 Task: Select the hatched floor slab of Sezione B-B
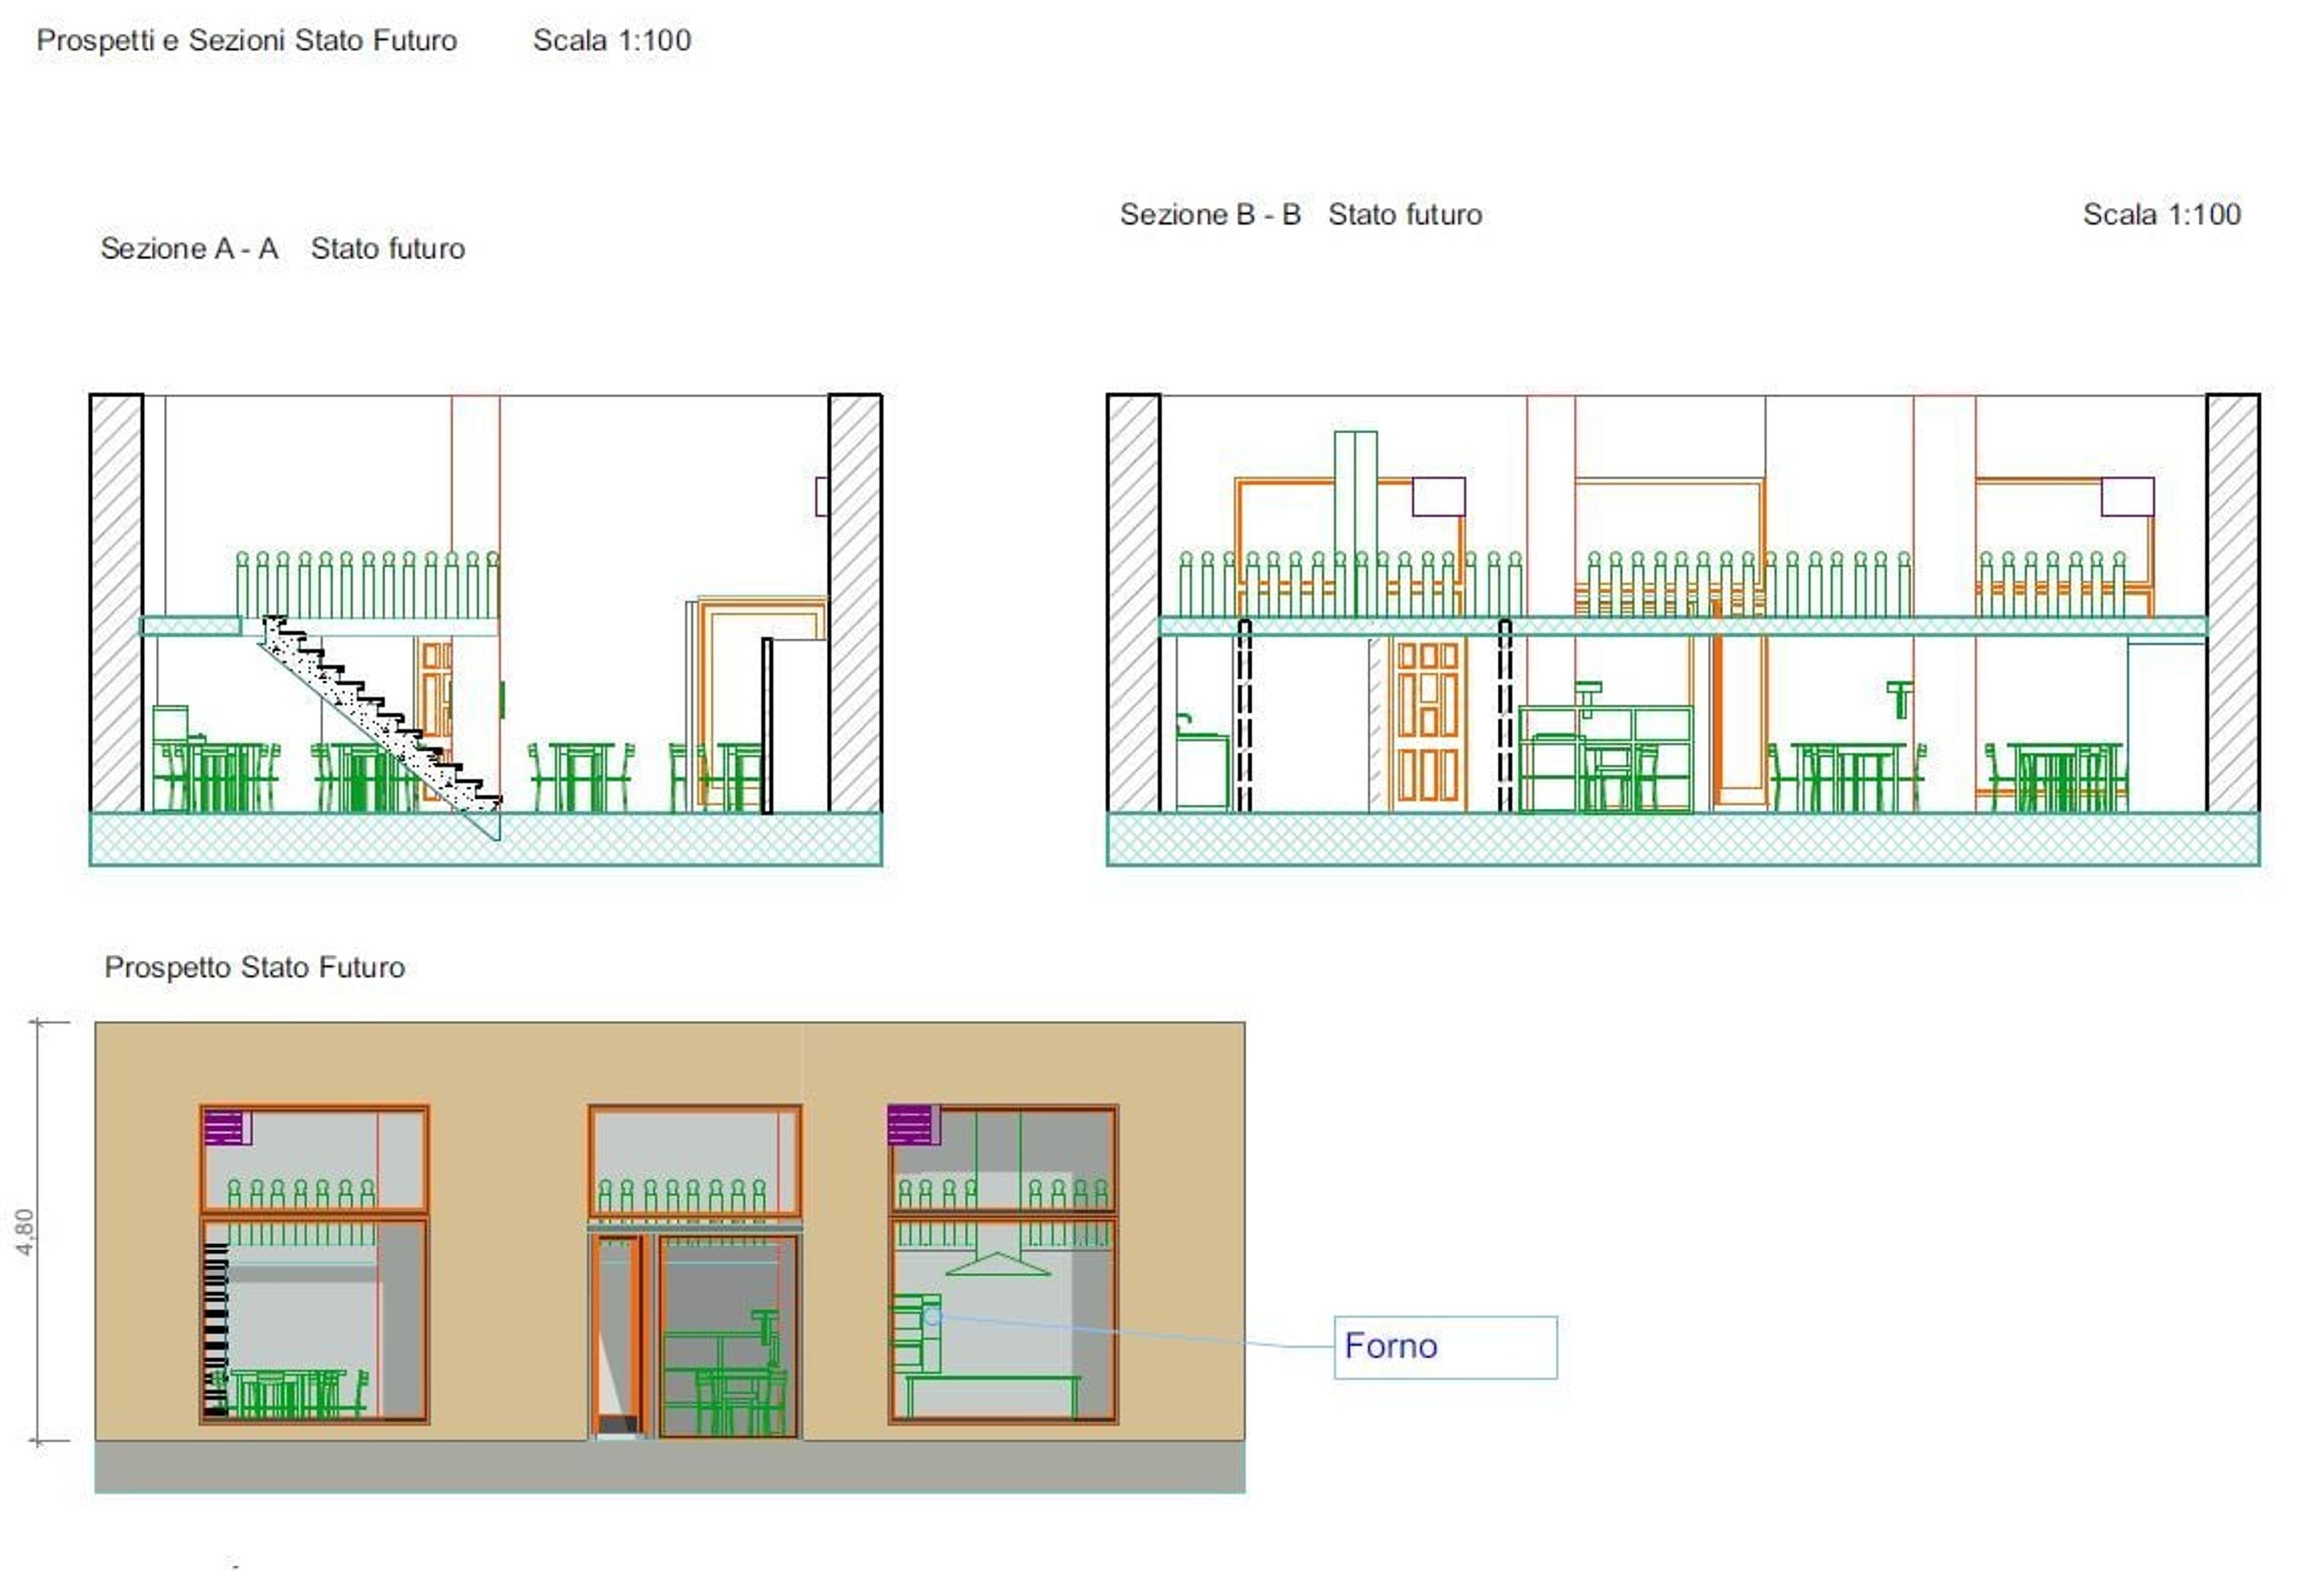pos(1682,839)
